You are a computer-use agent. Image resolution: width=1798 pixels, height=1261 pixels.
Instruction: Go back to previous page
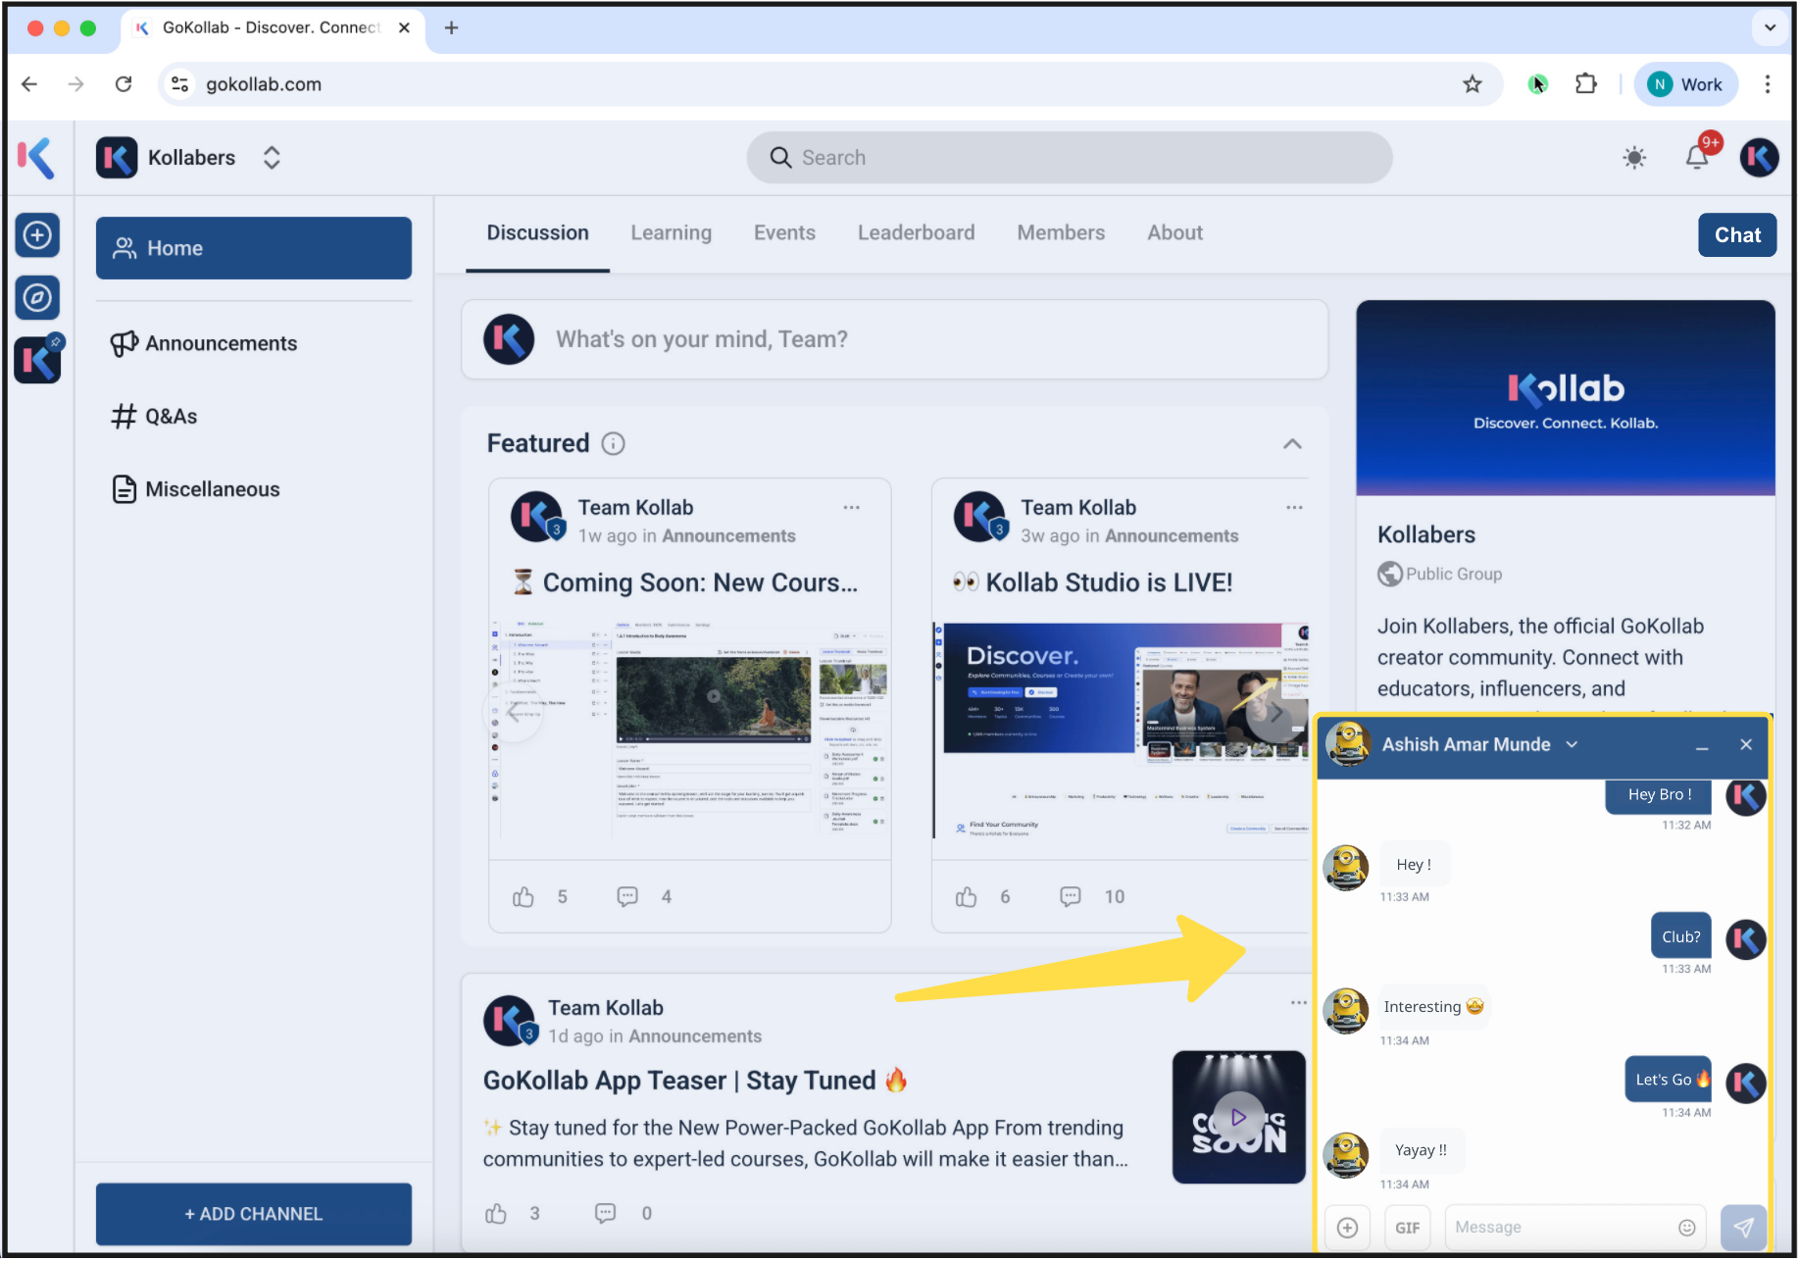pos(29,84)
